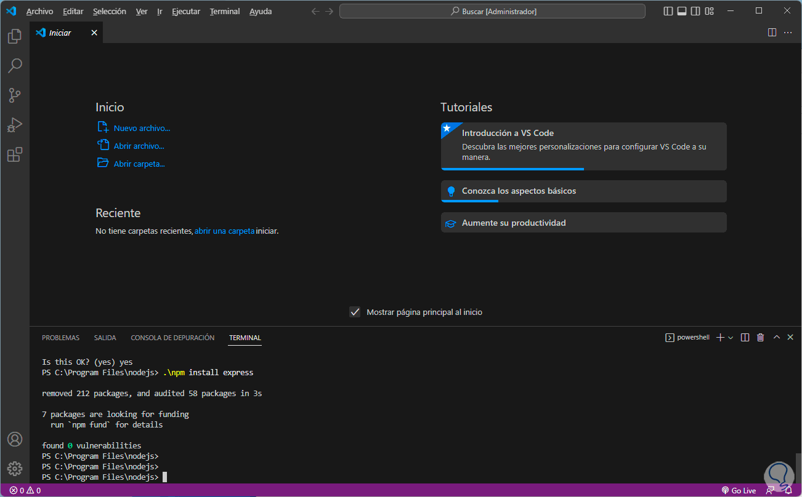Click the Accounts icon in activity bar
The height and width of the screenshot is (497, 802).
pos(15,439)
